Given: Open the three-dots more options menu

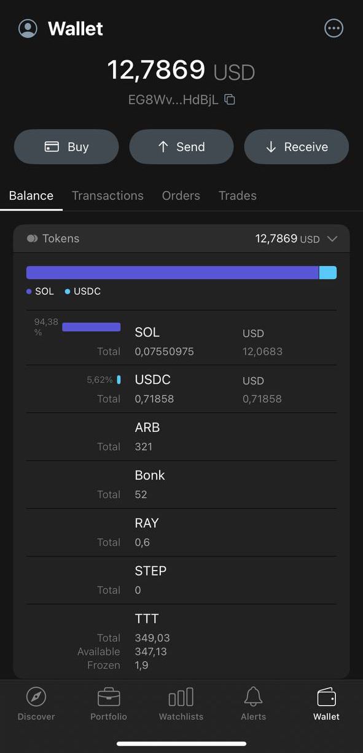Looking at the screenshot, I should (x=334, y=28).
